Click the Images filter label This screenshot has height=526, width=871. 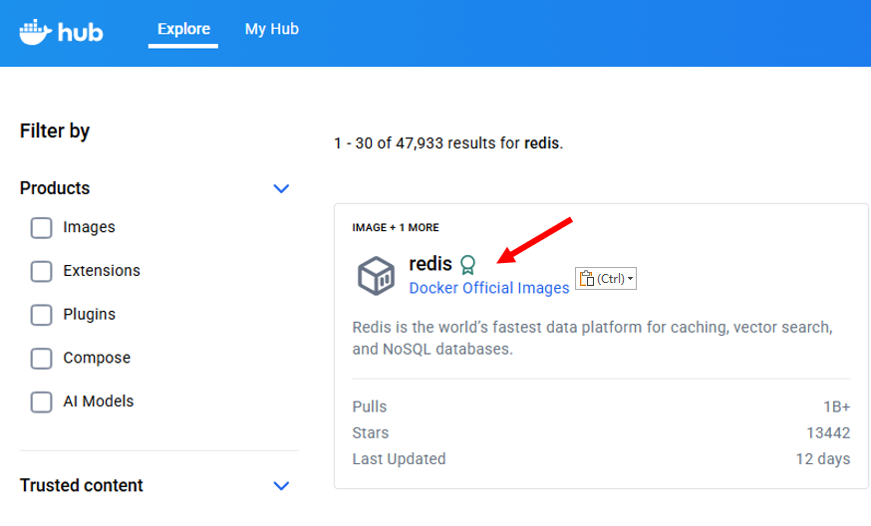click(89, 227)
